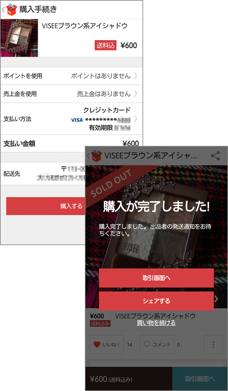The height and width of the screenshot is (391, 228).
Task: Expand the 売上金を使用 row chevron
Action: click(136, 94)
